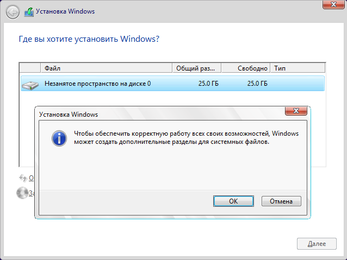Click the Общий раз... column header

(x=196, y=68)
